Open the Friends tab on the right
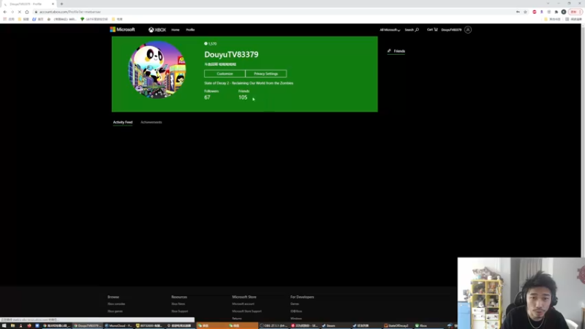This screenshot has width=585, height=329. pos(396,51)
